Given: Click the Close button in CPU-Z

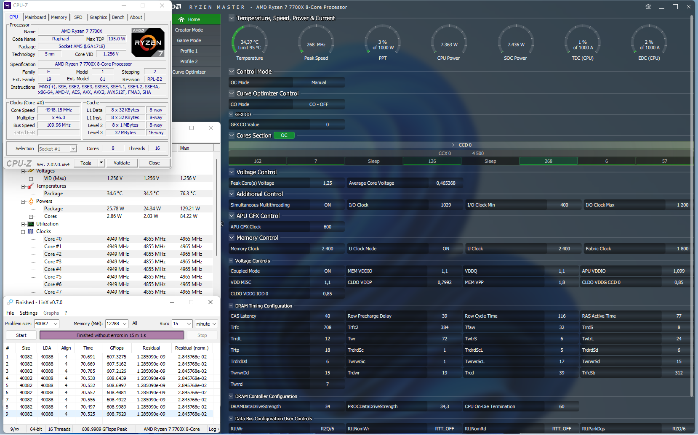Looking at the screenshot, I should tap(154, 163).
